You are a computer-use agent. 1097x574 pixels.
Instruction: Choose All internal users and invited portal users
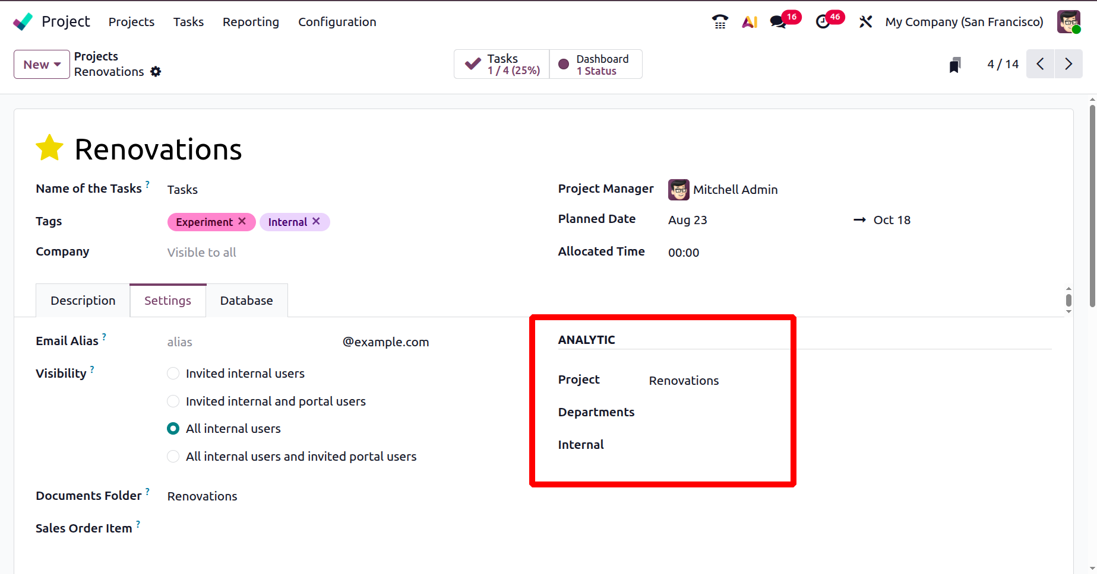click(x=173, y=457)
